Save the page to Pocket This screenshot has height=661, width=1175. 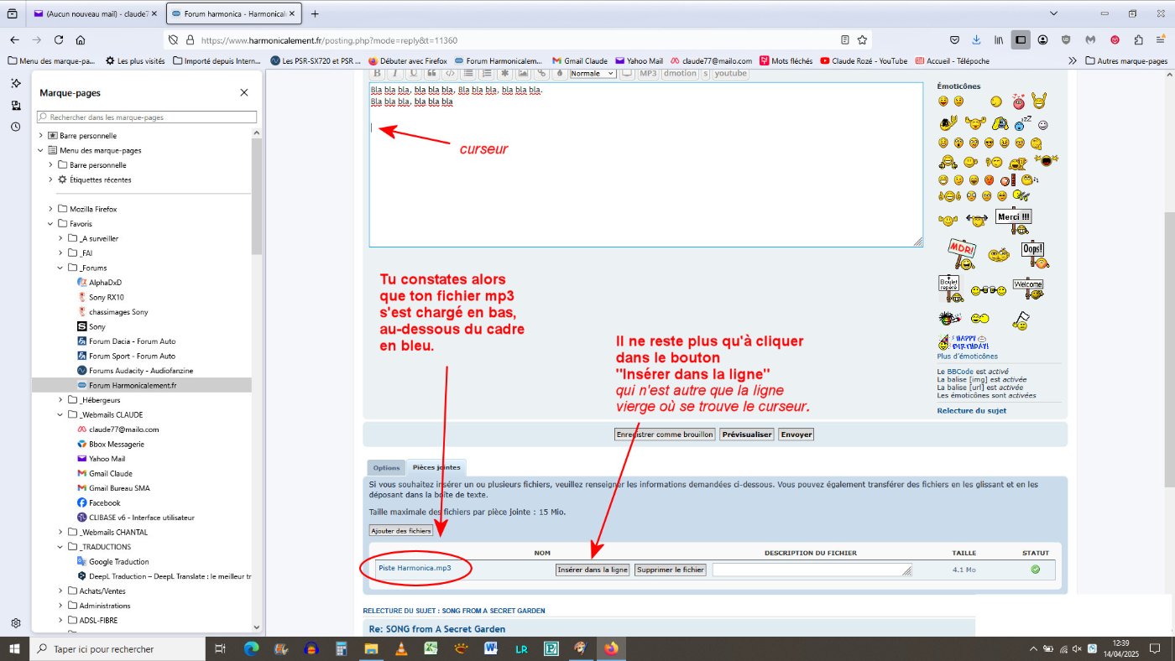coord(955,39)
